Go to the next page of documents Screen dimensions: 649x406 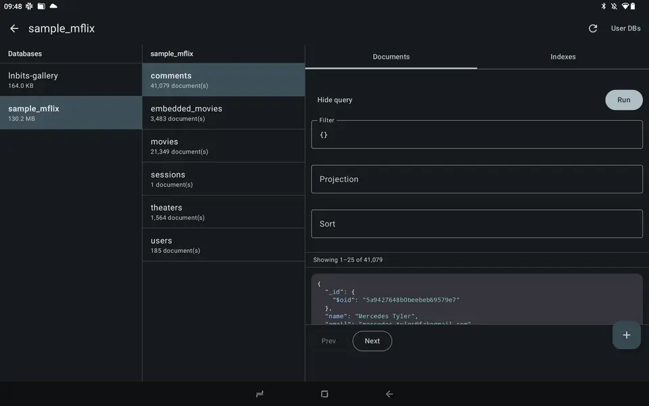(372, 341)
